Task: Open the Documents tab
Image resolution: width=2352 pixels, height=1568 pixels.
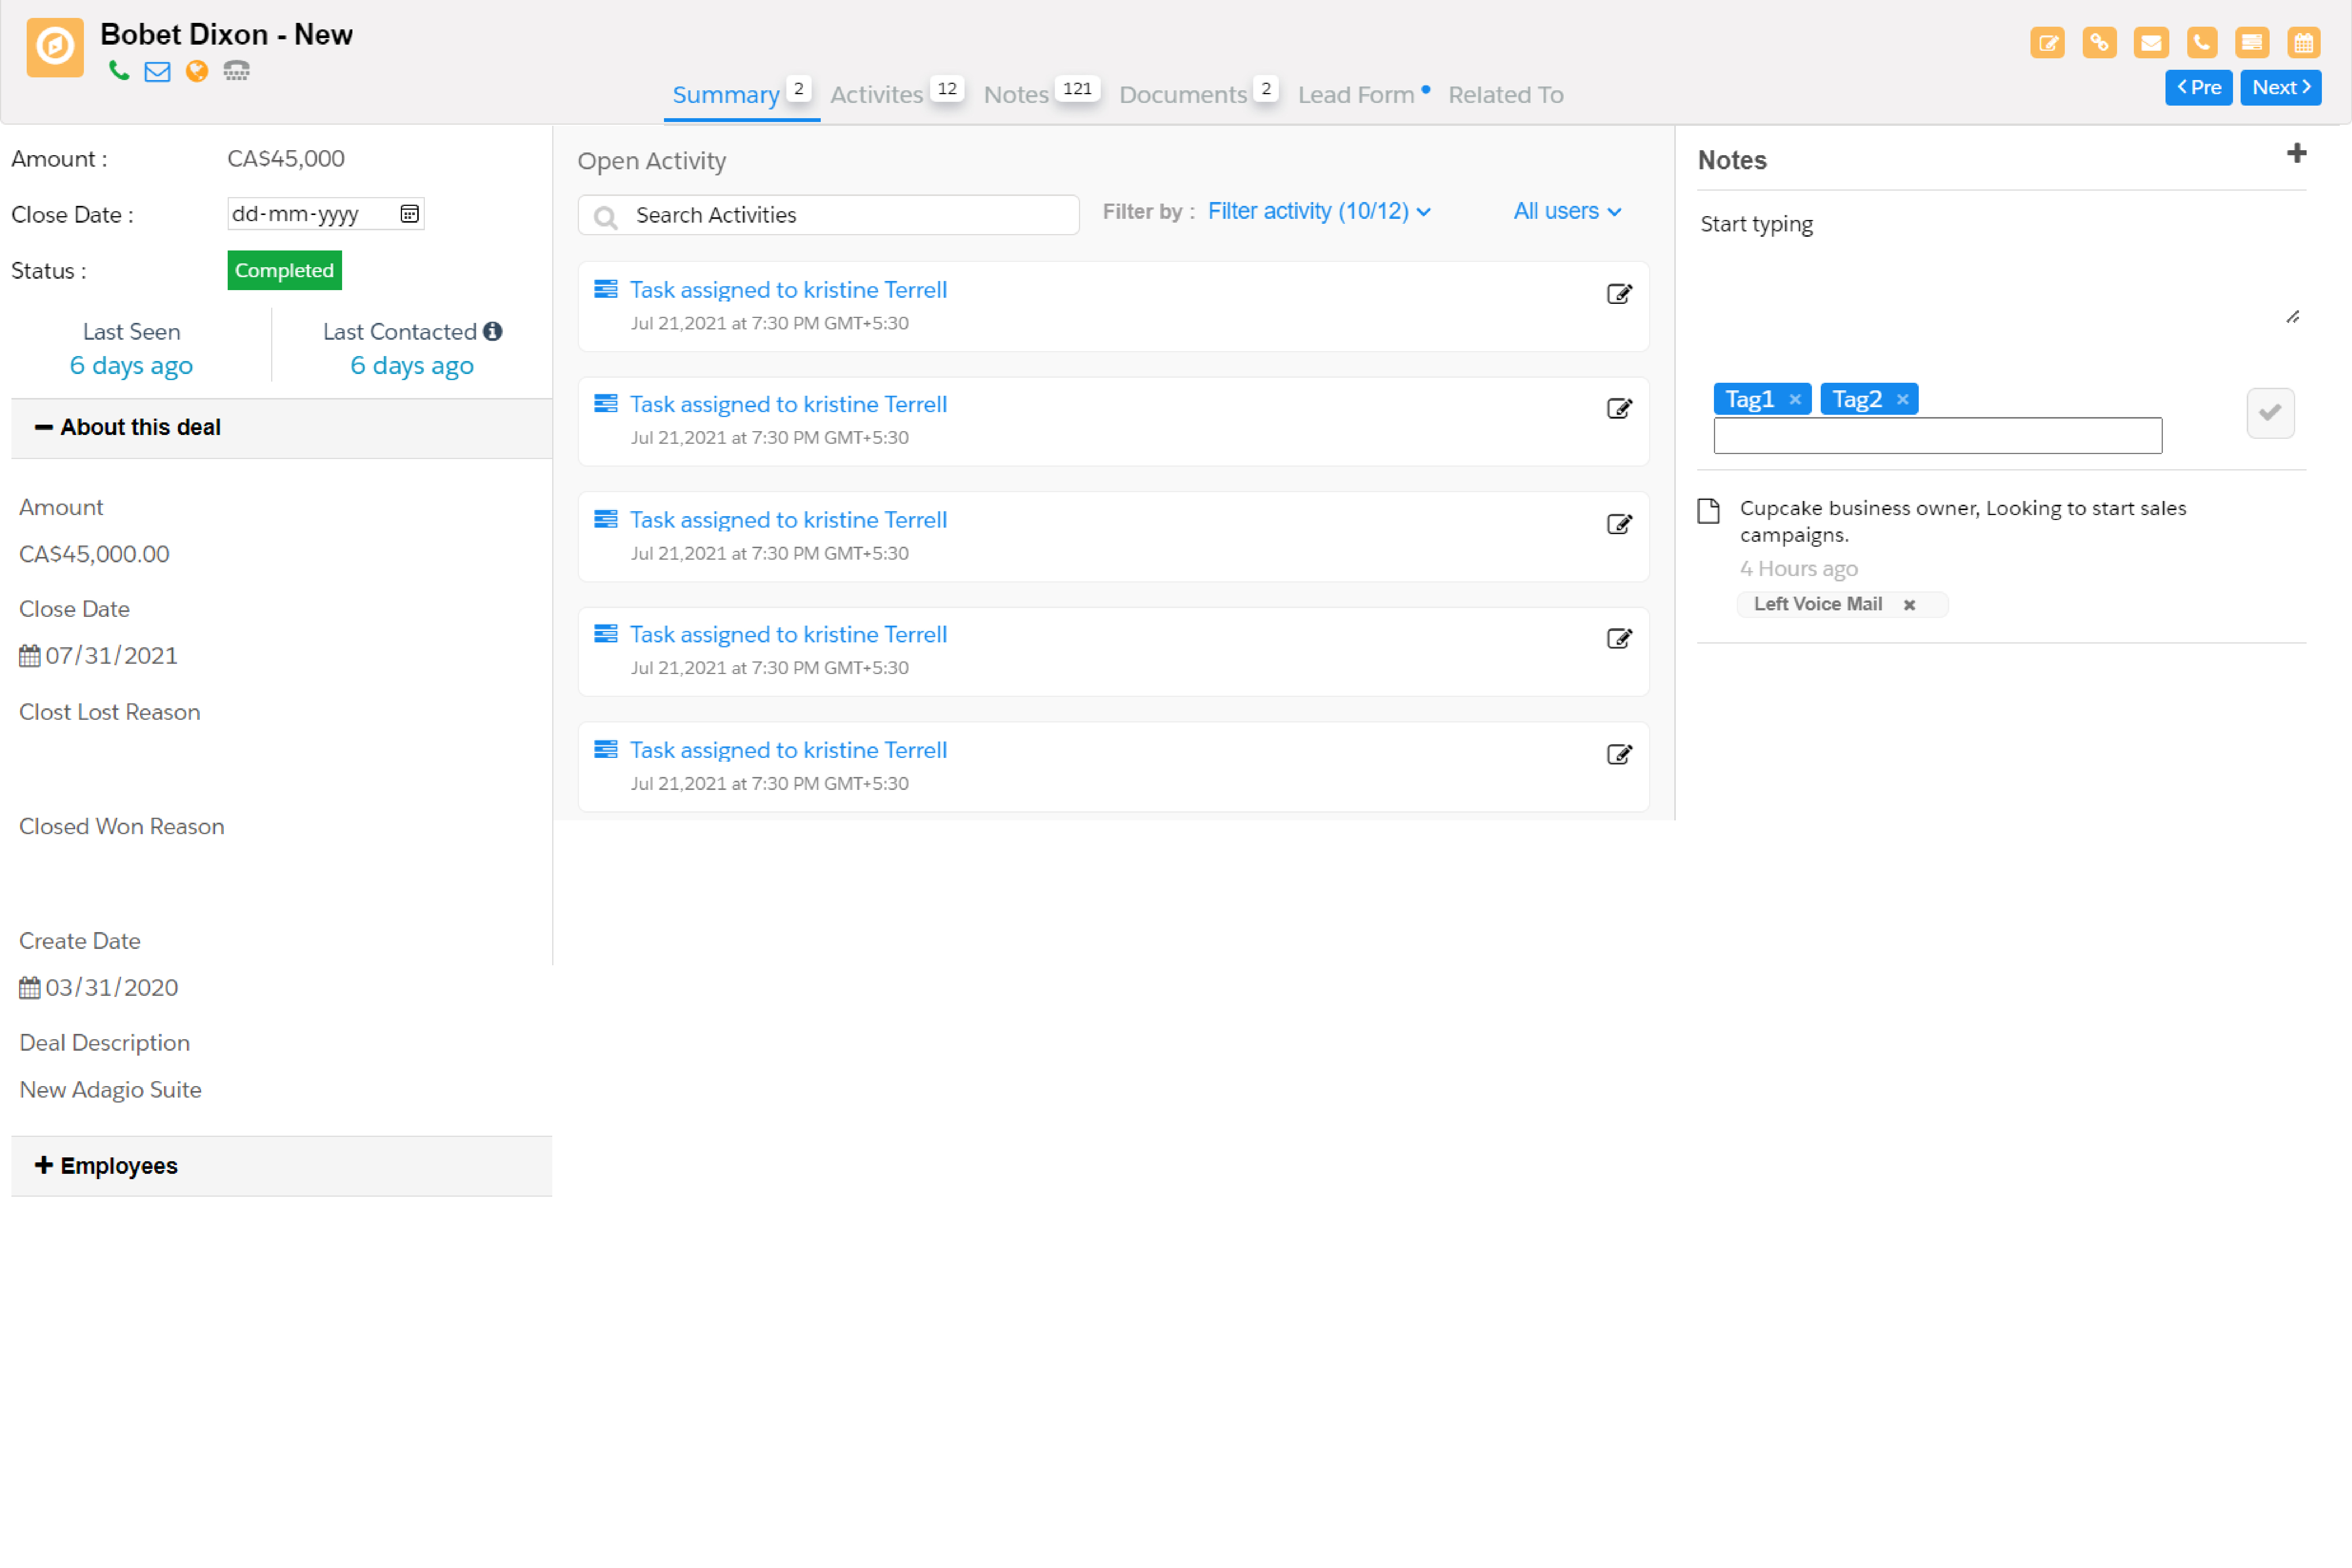Action: coord(1183,94)
